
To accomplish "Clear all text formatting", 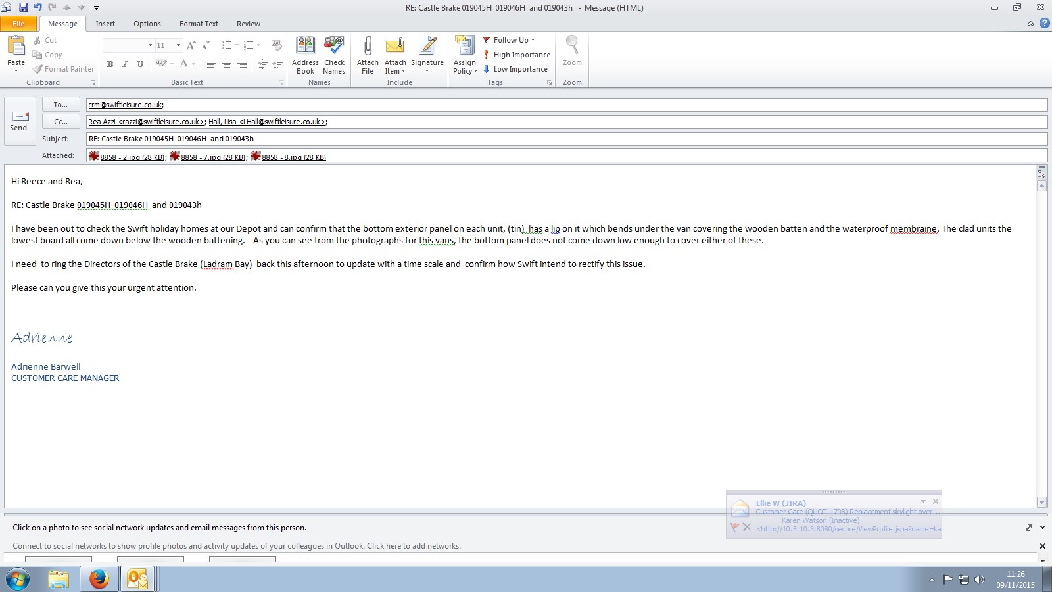I will pos(277,45).
